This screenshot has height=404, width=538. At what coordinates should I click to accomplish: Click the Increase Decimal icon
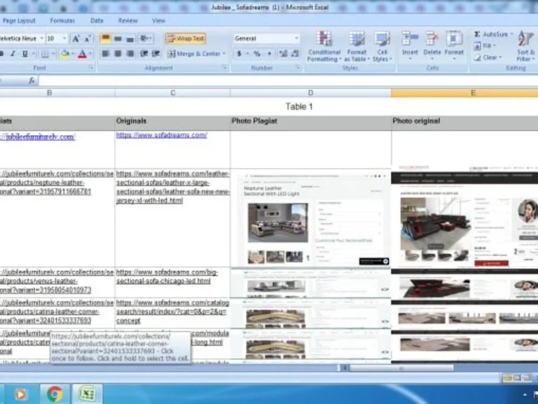(x=283, y=53)
